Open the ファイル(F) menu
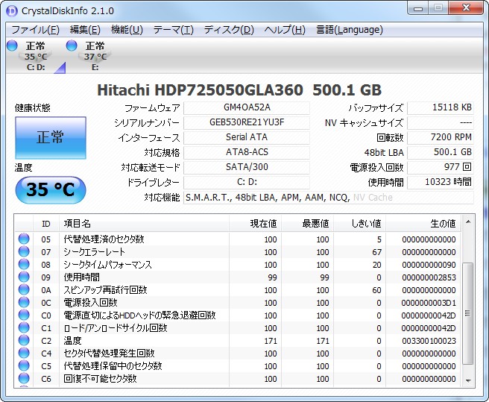The image size is (489, 402). point(35,30)
